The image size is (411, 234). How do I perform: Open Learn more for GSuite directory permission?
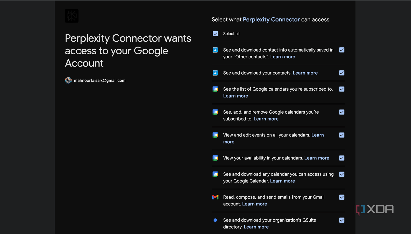coord(256,227)
